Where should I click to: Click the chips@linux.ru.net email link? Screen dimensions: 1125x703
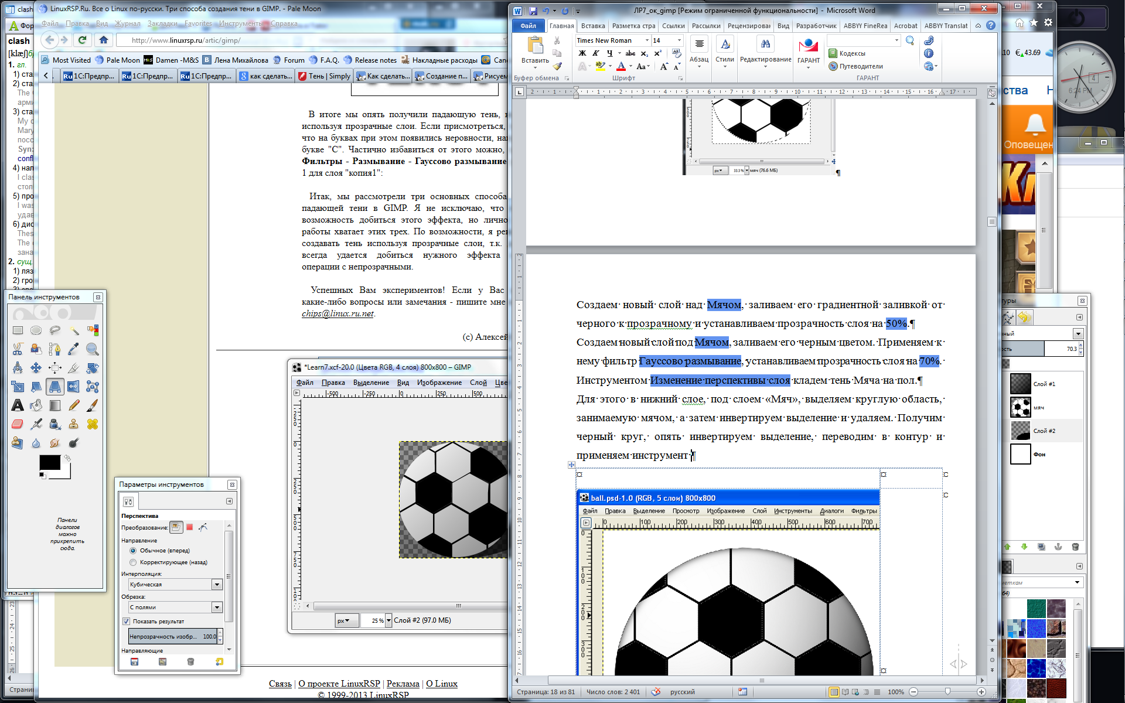pyautogui.click(x=337, y=313)
